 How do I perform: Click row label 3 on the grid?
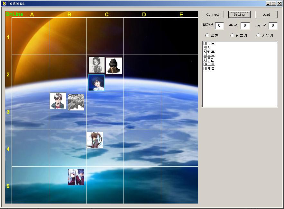8,112
